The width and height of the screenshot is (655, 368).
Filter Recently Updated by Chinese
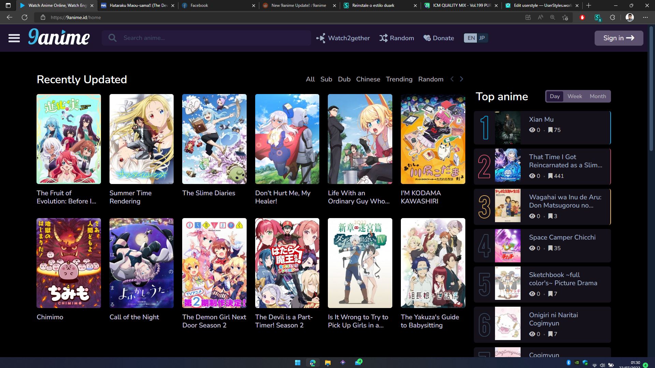(368, 79)
